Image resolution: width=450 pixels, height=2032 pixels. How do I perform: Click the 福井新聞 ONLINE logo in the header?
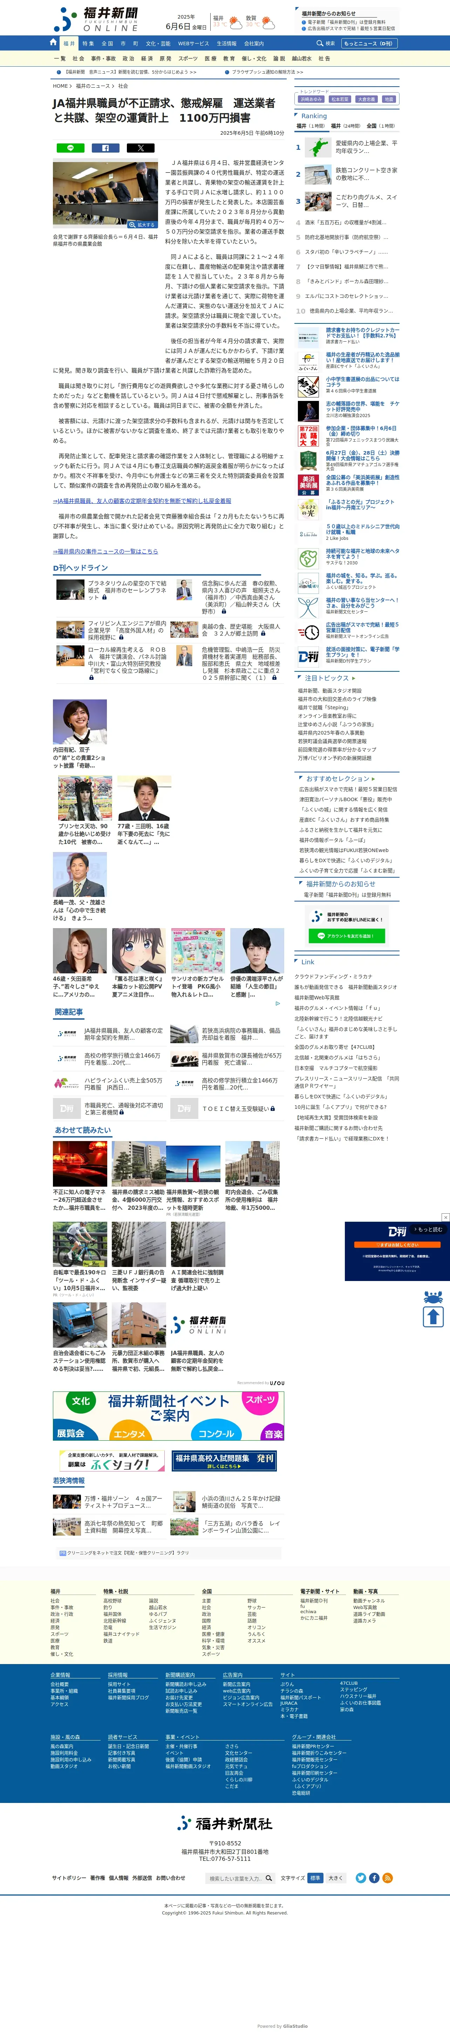click(96, 18)
